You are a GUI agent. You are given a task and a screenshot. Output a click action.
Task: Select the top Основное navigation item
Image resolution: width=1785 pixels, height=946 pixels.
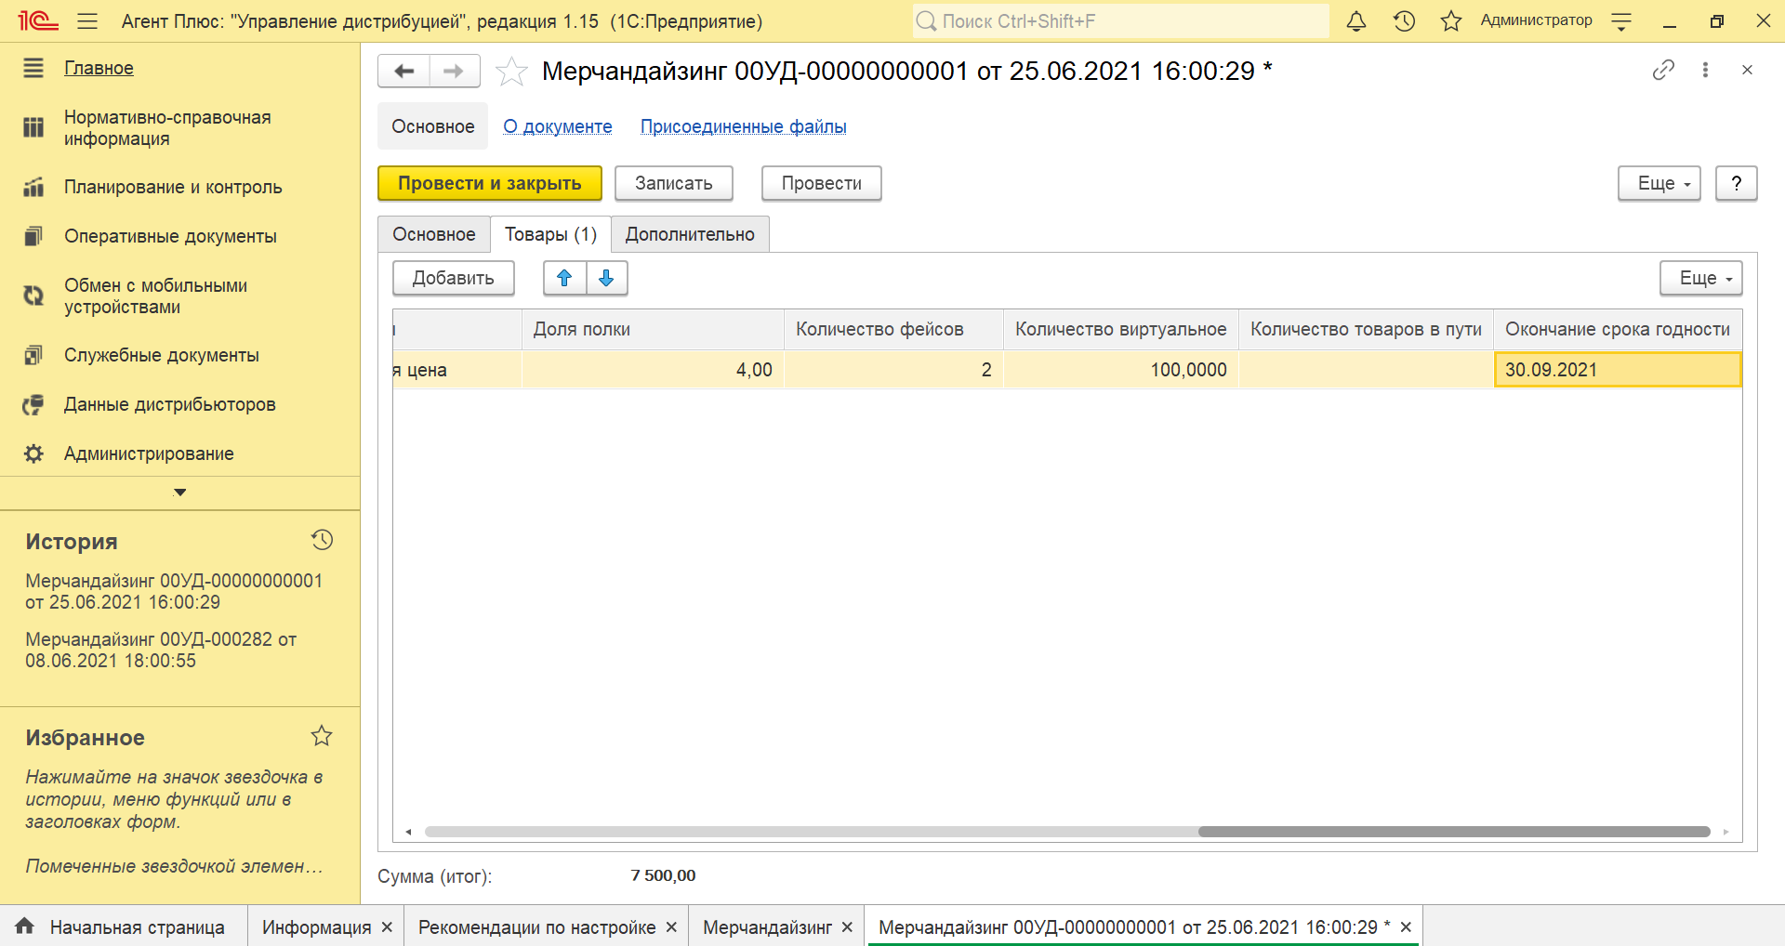(x=433, y=126)
